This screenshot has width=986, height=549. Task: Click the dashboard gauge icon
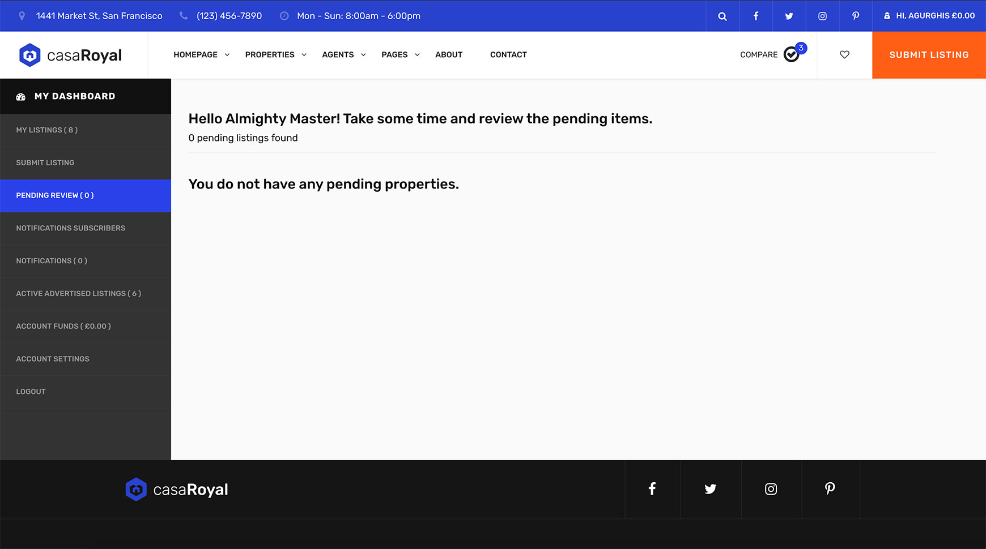coord(21,97)
